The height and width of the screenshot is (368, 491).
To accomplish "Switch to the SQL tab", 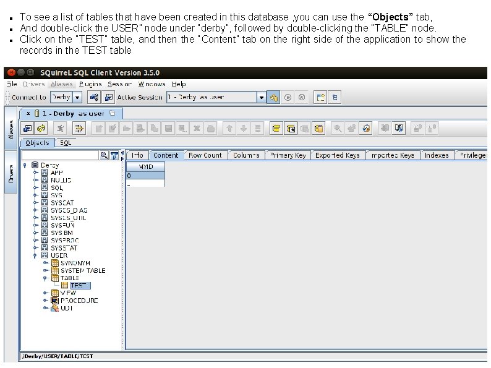I will 66,143.
